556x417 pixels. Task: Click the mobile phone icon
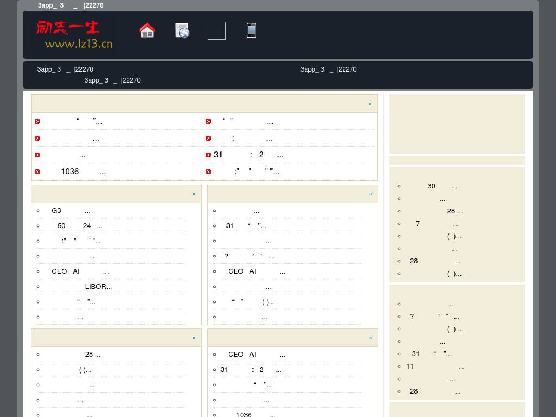pos(251,30)
